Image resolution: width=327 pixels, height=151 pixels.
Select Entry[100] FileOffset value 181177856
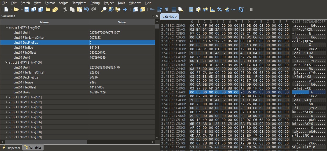[x=97, y=87]
